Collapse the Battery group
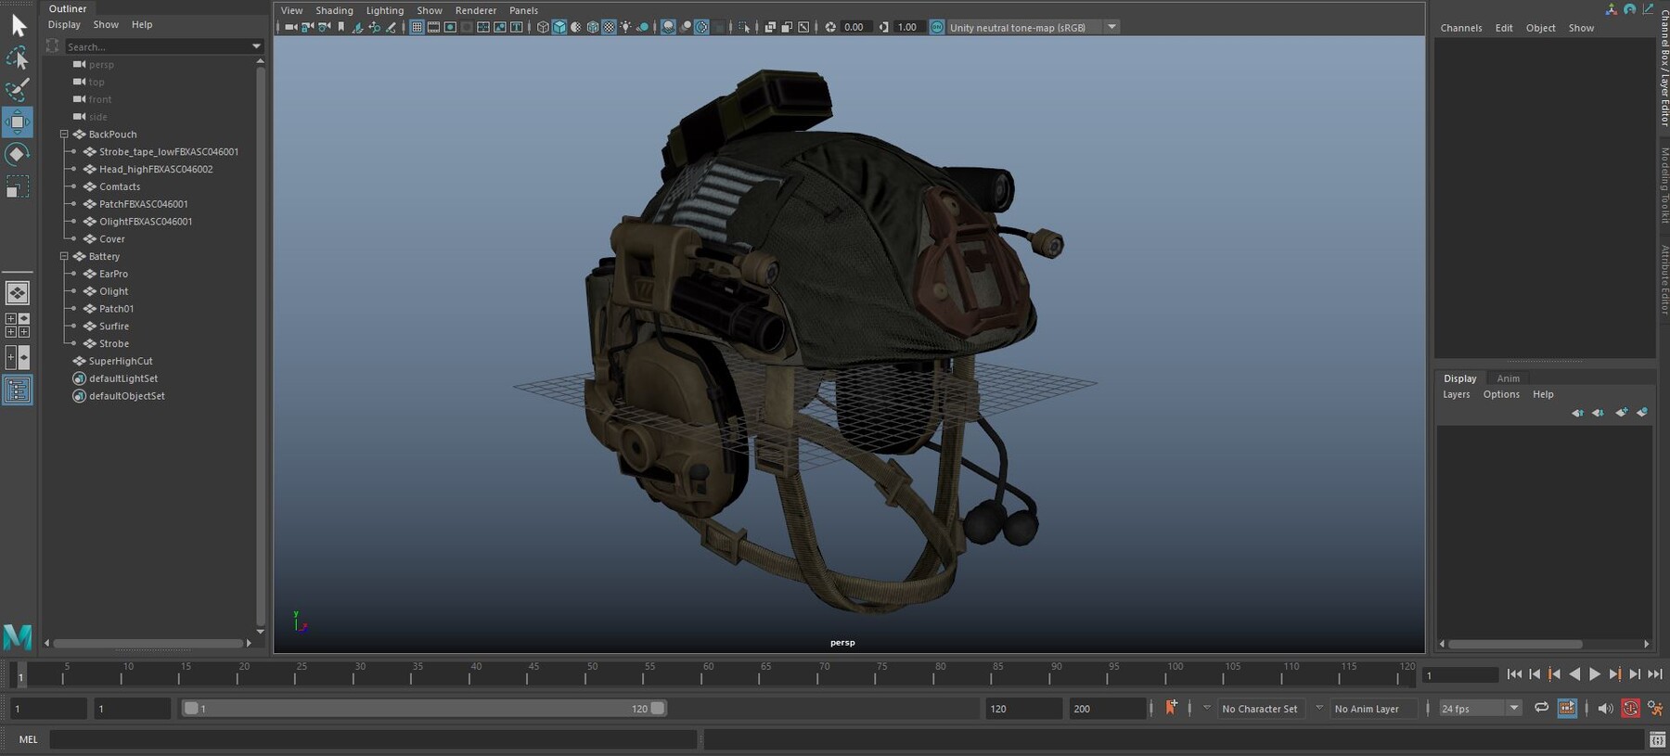The height and width of the screenshot is (756, 1670). 64,256
